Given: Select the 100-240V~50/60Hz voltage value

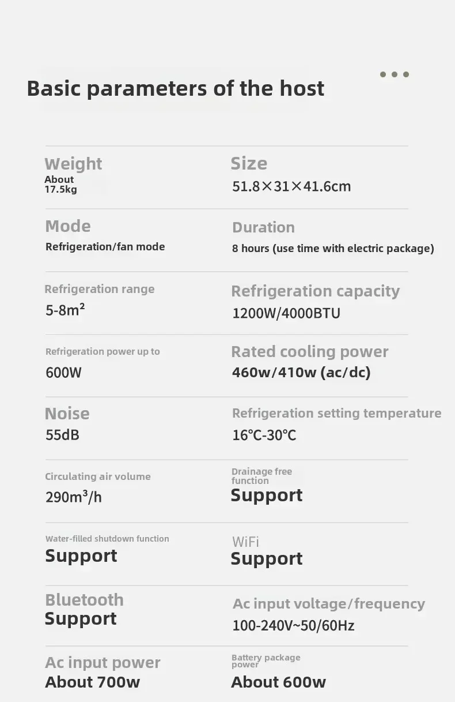Looking at the screenshot, I should [x=293, y=625].
